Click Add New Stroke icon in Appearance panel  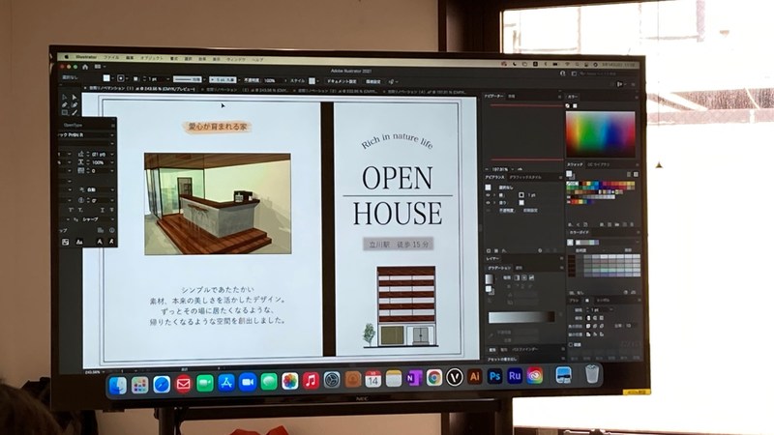tap(489, 250)
